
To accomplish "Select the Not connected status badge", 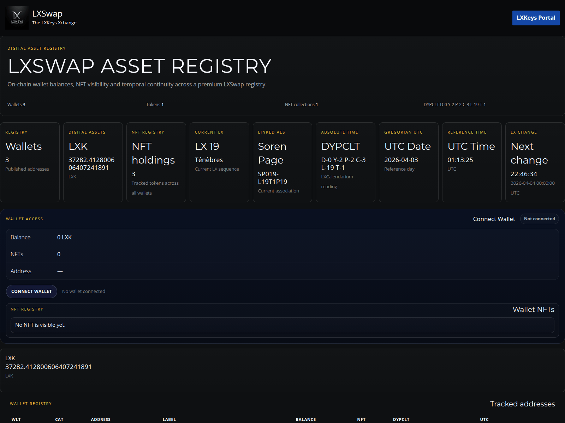I will coord(539,219).
